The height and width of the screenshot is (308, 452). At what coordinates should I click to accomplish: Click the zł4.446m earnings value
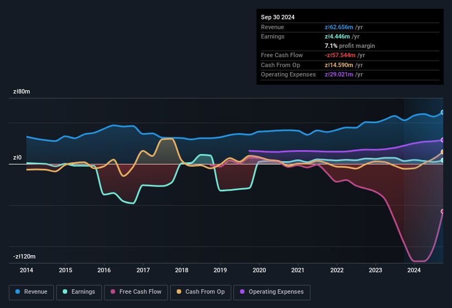337,36
